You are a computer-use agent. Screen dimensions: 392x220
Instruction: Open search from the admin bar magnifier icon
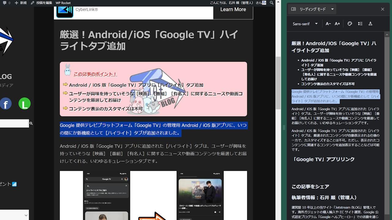[x=271, y=3]
